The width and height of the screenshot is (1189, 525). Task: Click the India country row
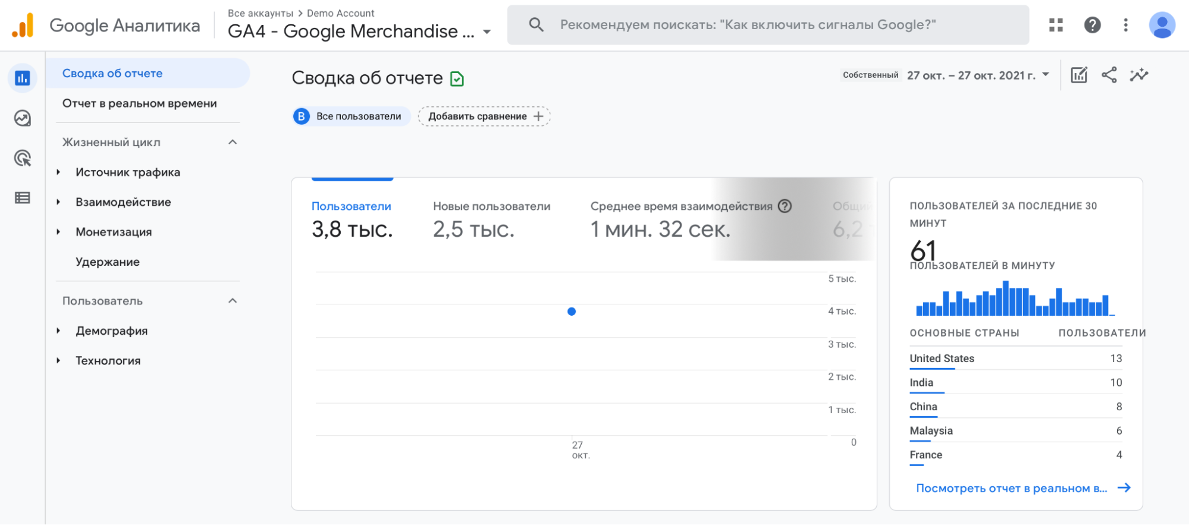(x=1015, y=383)
